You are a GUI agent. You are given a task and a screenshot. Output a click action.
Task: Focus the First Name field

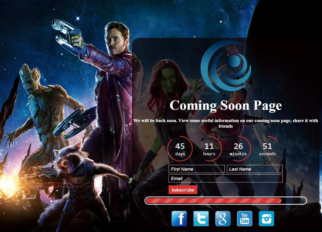click(196, 169)
